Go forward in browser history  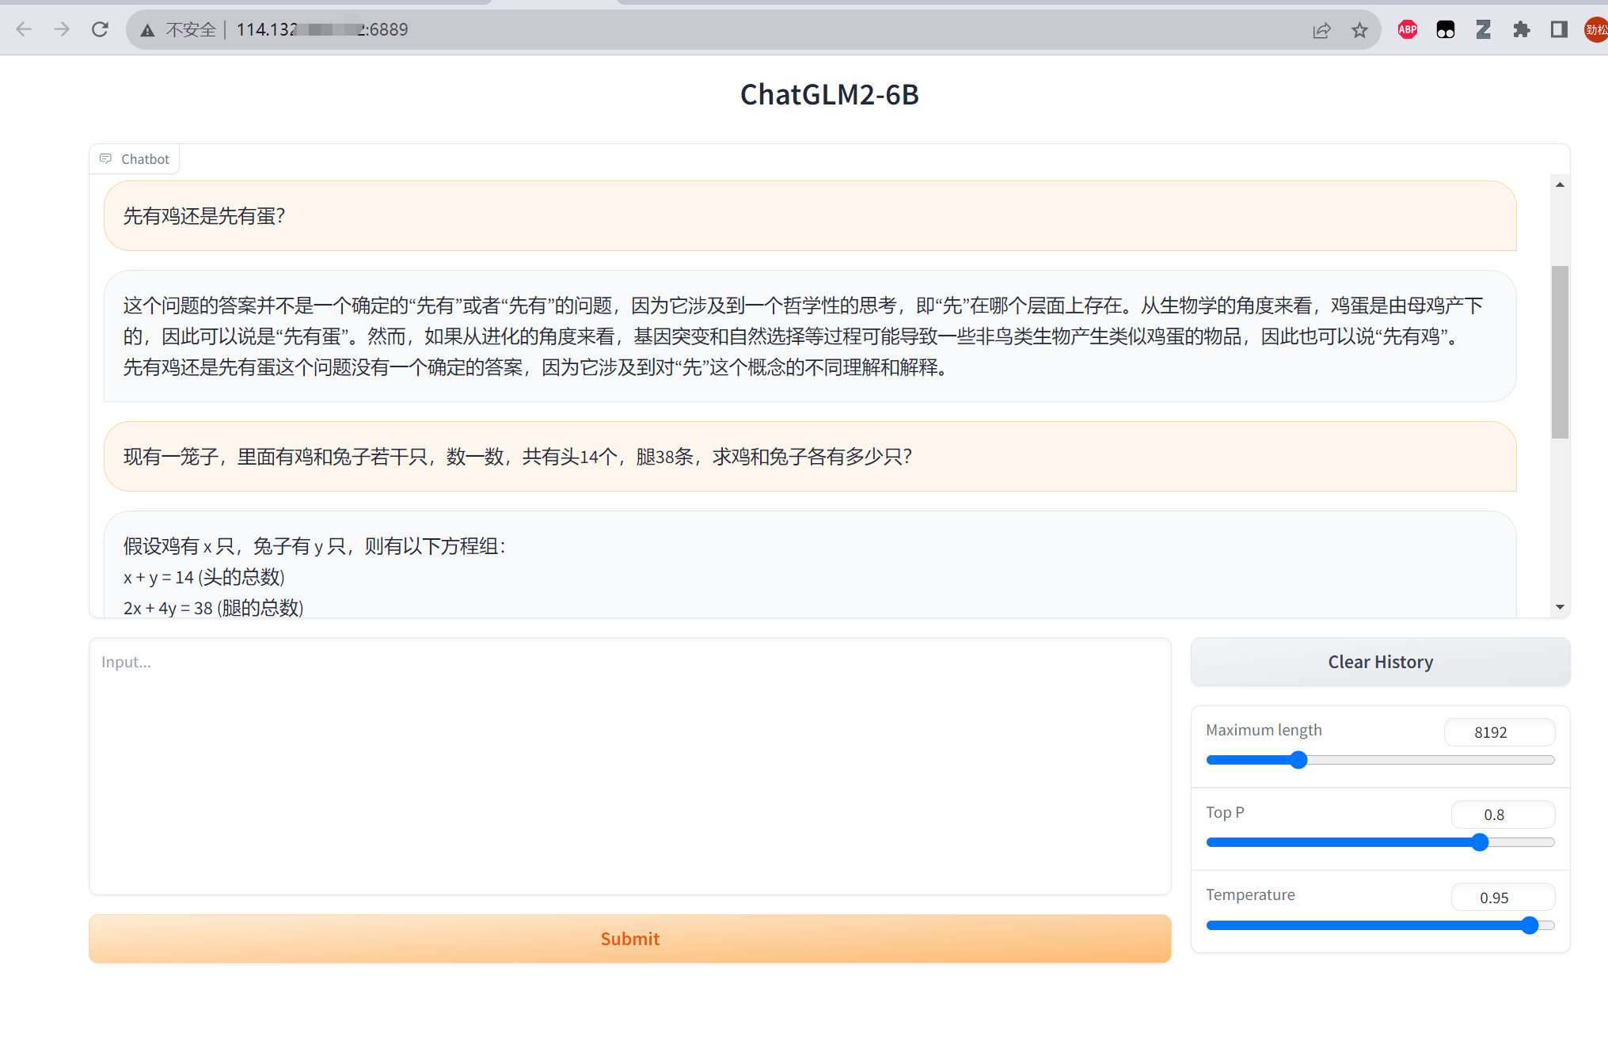(x=62, y=30)
